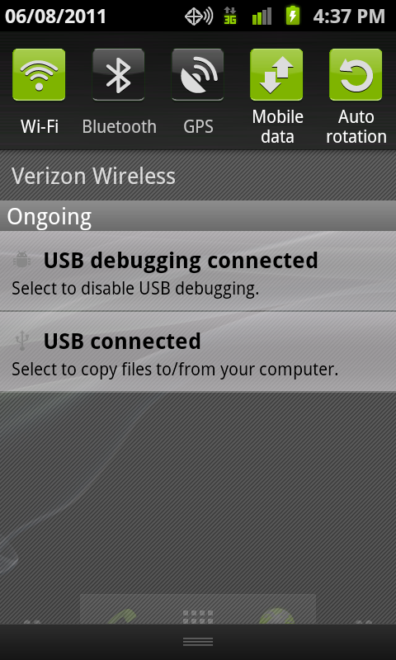Tap the 4:37 PM clock

click(349, 16)
